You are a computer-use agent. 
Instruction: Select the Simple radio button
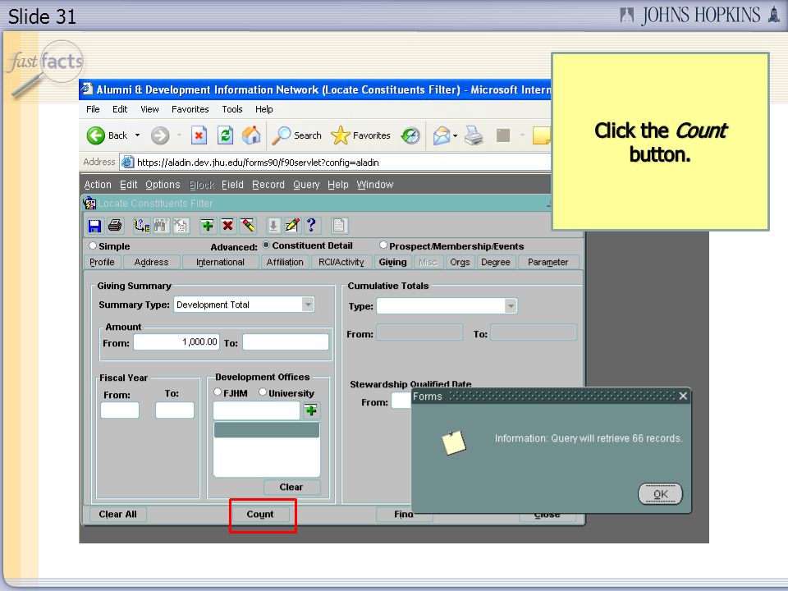tap(93, 245)
